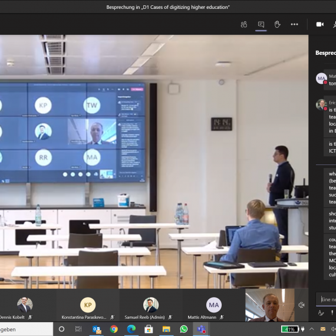
Task: Click the switch camera icon
Action: 301,305
